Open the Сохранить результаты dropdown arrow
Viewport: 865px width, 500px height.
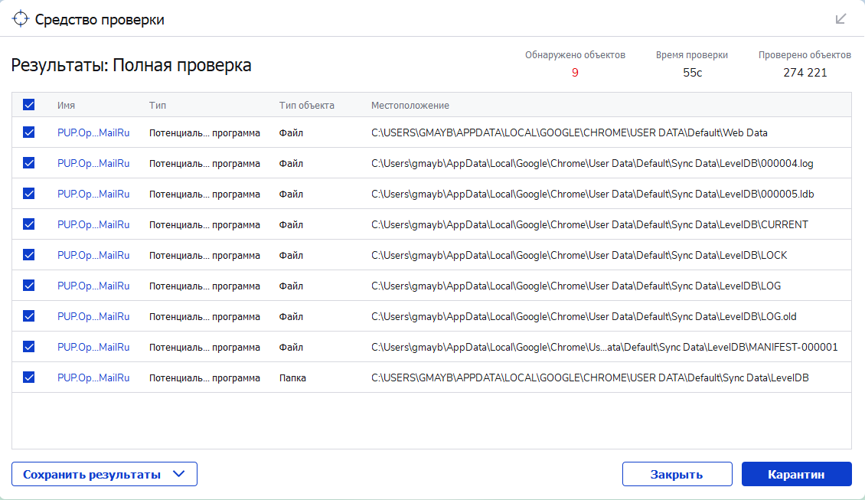click(x=178, y=474)
